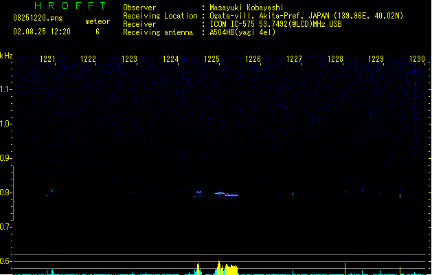Screen dimensions: 432x275
Task: Click the 1222 time marker
Action: point(88,59)
